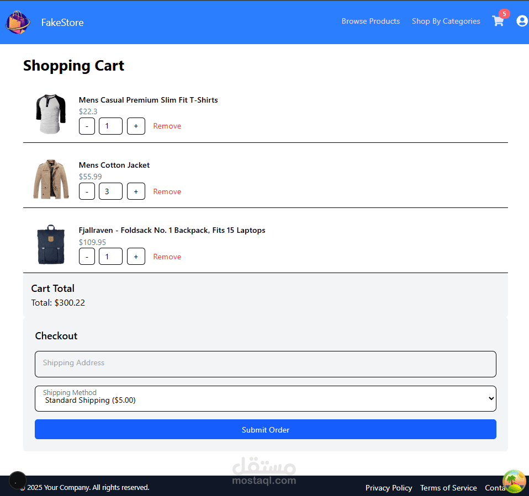Increase quantity of Fjallraven Backpack
Screen dimensions: 529x496
click(x=136, y=257)
